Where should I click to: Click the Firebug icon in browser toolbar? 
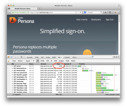116,12
